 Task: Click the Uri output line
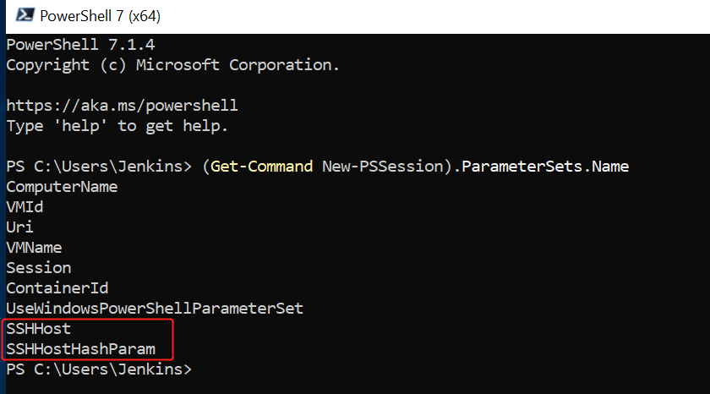click(19, 227)
